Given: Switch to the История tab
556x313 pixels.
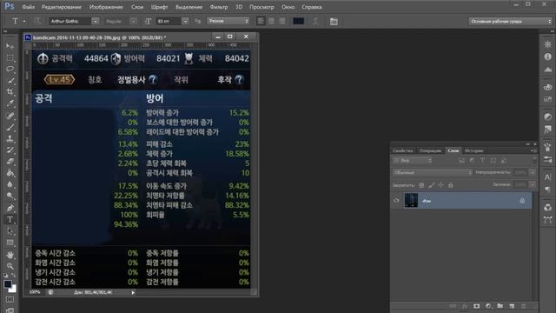Looking at the screenshot, I should pos(473,150).
